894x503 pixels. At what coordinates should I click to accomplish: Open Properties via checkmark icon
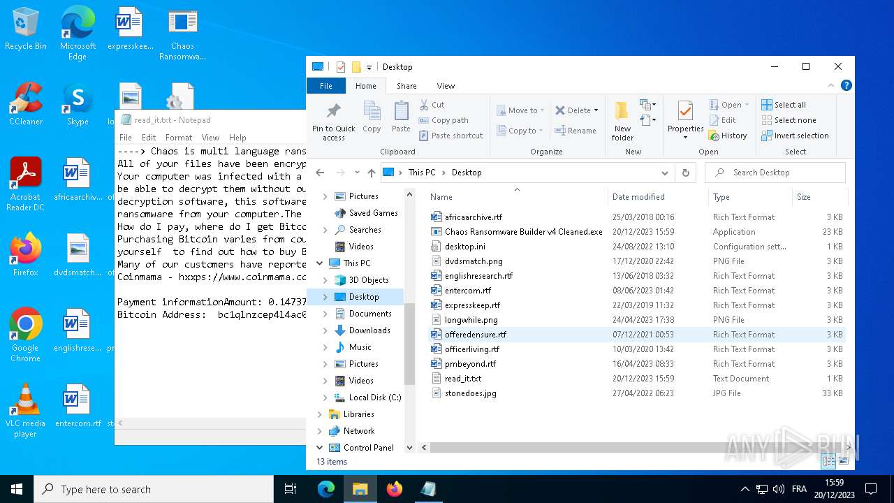point(685,112)
